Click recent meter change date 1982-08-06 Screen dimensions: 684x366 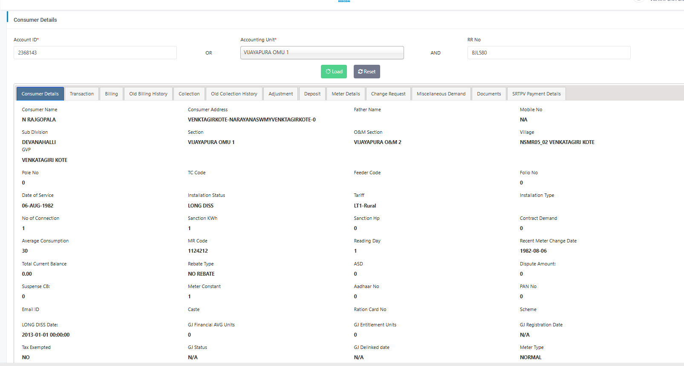point(533,251)
